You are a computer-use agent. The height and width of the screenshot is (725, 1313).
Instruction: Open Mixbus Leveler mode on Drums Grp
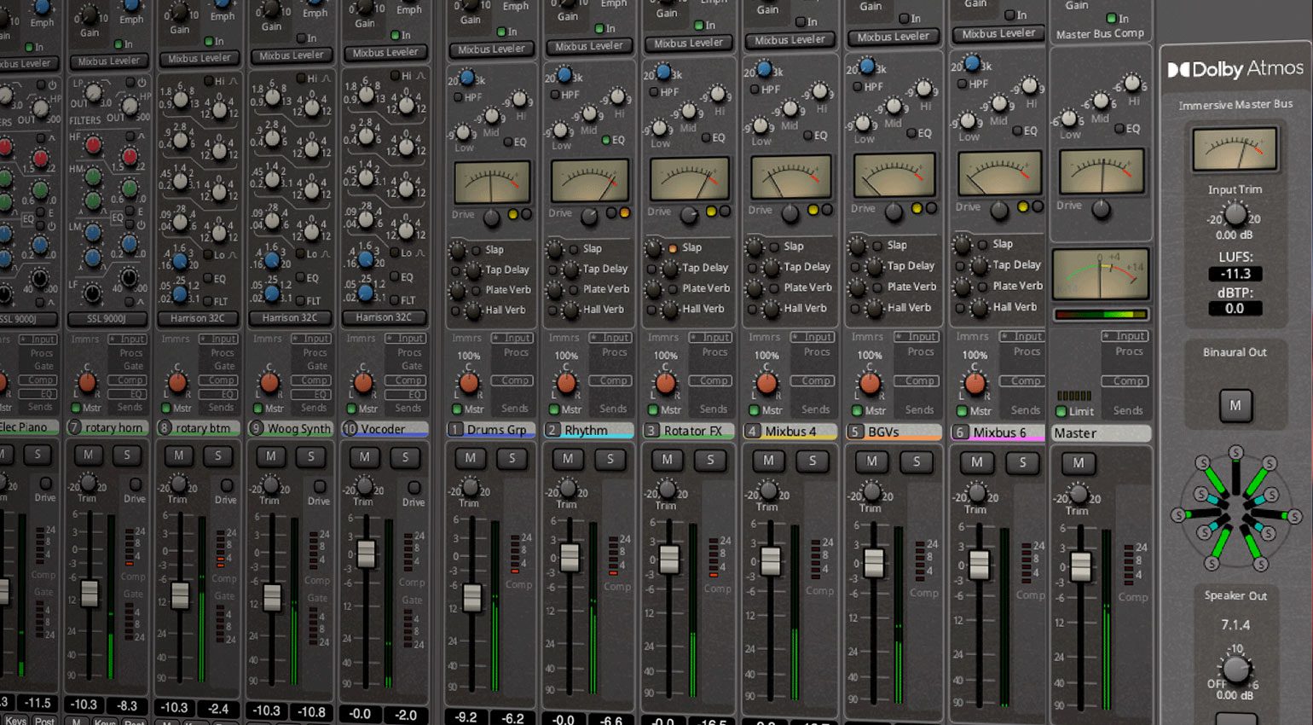[x=492, y=49]
